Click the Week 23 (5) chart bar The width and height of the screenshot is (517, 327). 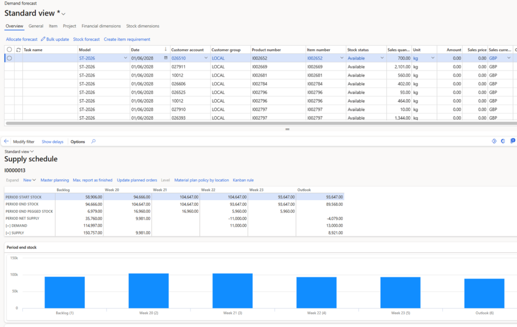400,293
